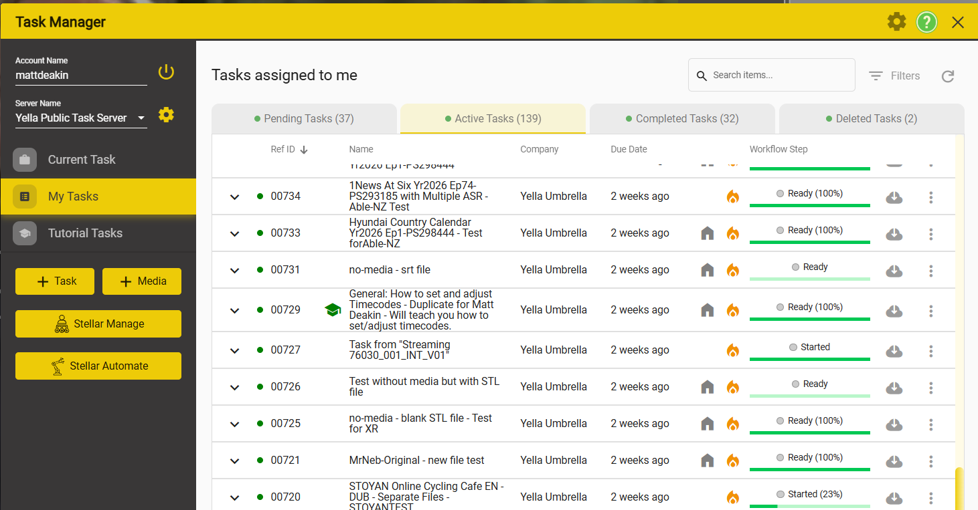978x510 pixels.
Task: Click graduation cap tutorial icon on task 00729
Action: tap(333, 309)
